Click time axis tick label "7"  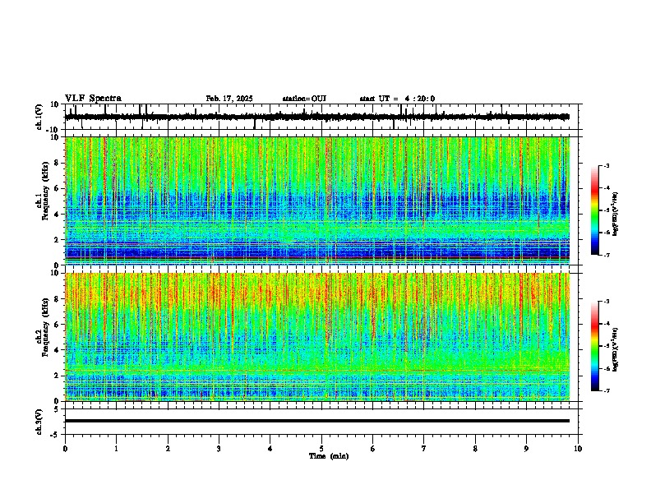point(424,449)
